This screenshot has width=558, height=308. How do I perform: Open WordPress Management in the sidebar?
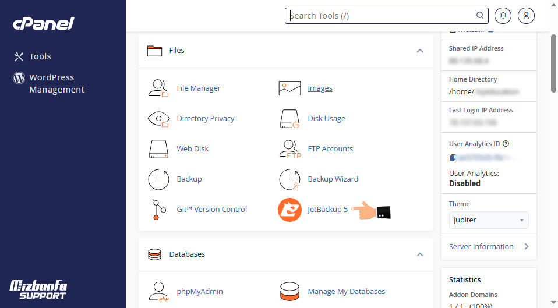[x=56, y=83]
